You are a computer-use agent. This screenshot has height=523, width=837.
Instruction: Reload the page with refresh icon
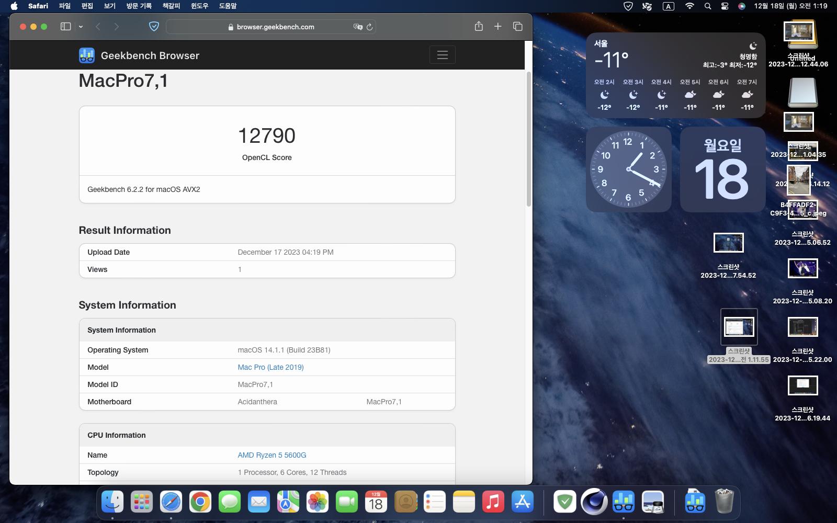[370, 27]
